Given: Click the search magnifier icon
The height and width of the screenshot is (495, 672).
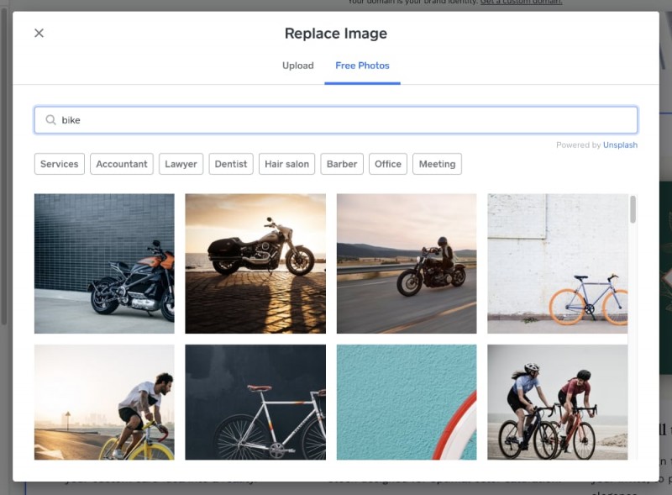Looking at the screenshot, I should click(x=50, y=119).
